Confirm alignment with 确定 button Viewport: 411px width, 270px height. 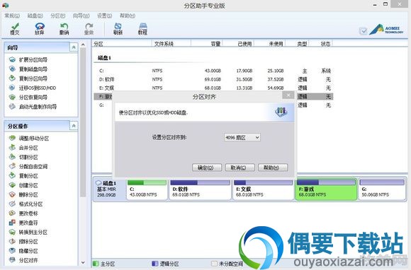[207, 168]
